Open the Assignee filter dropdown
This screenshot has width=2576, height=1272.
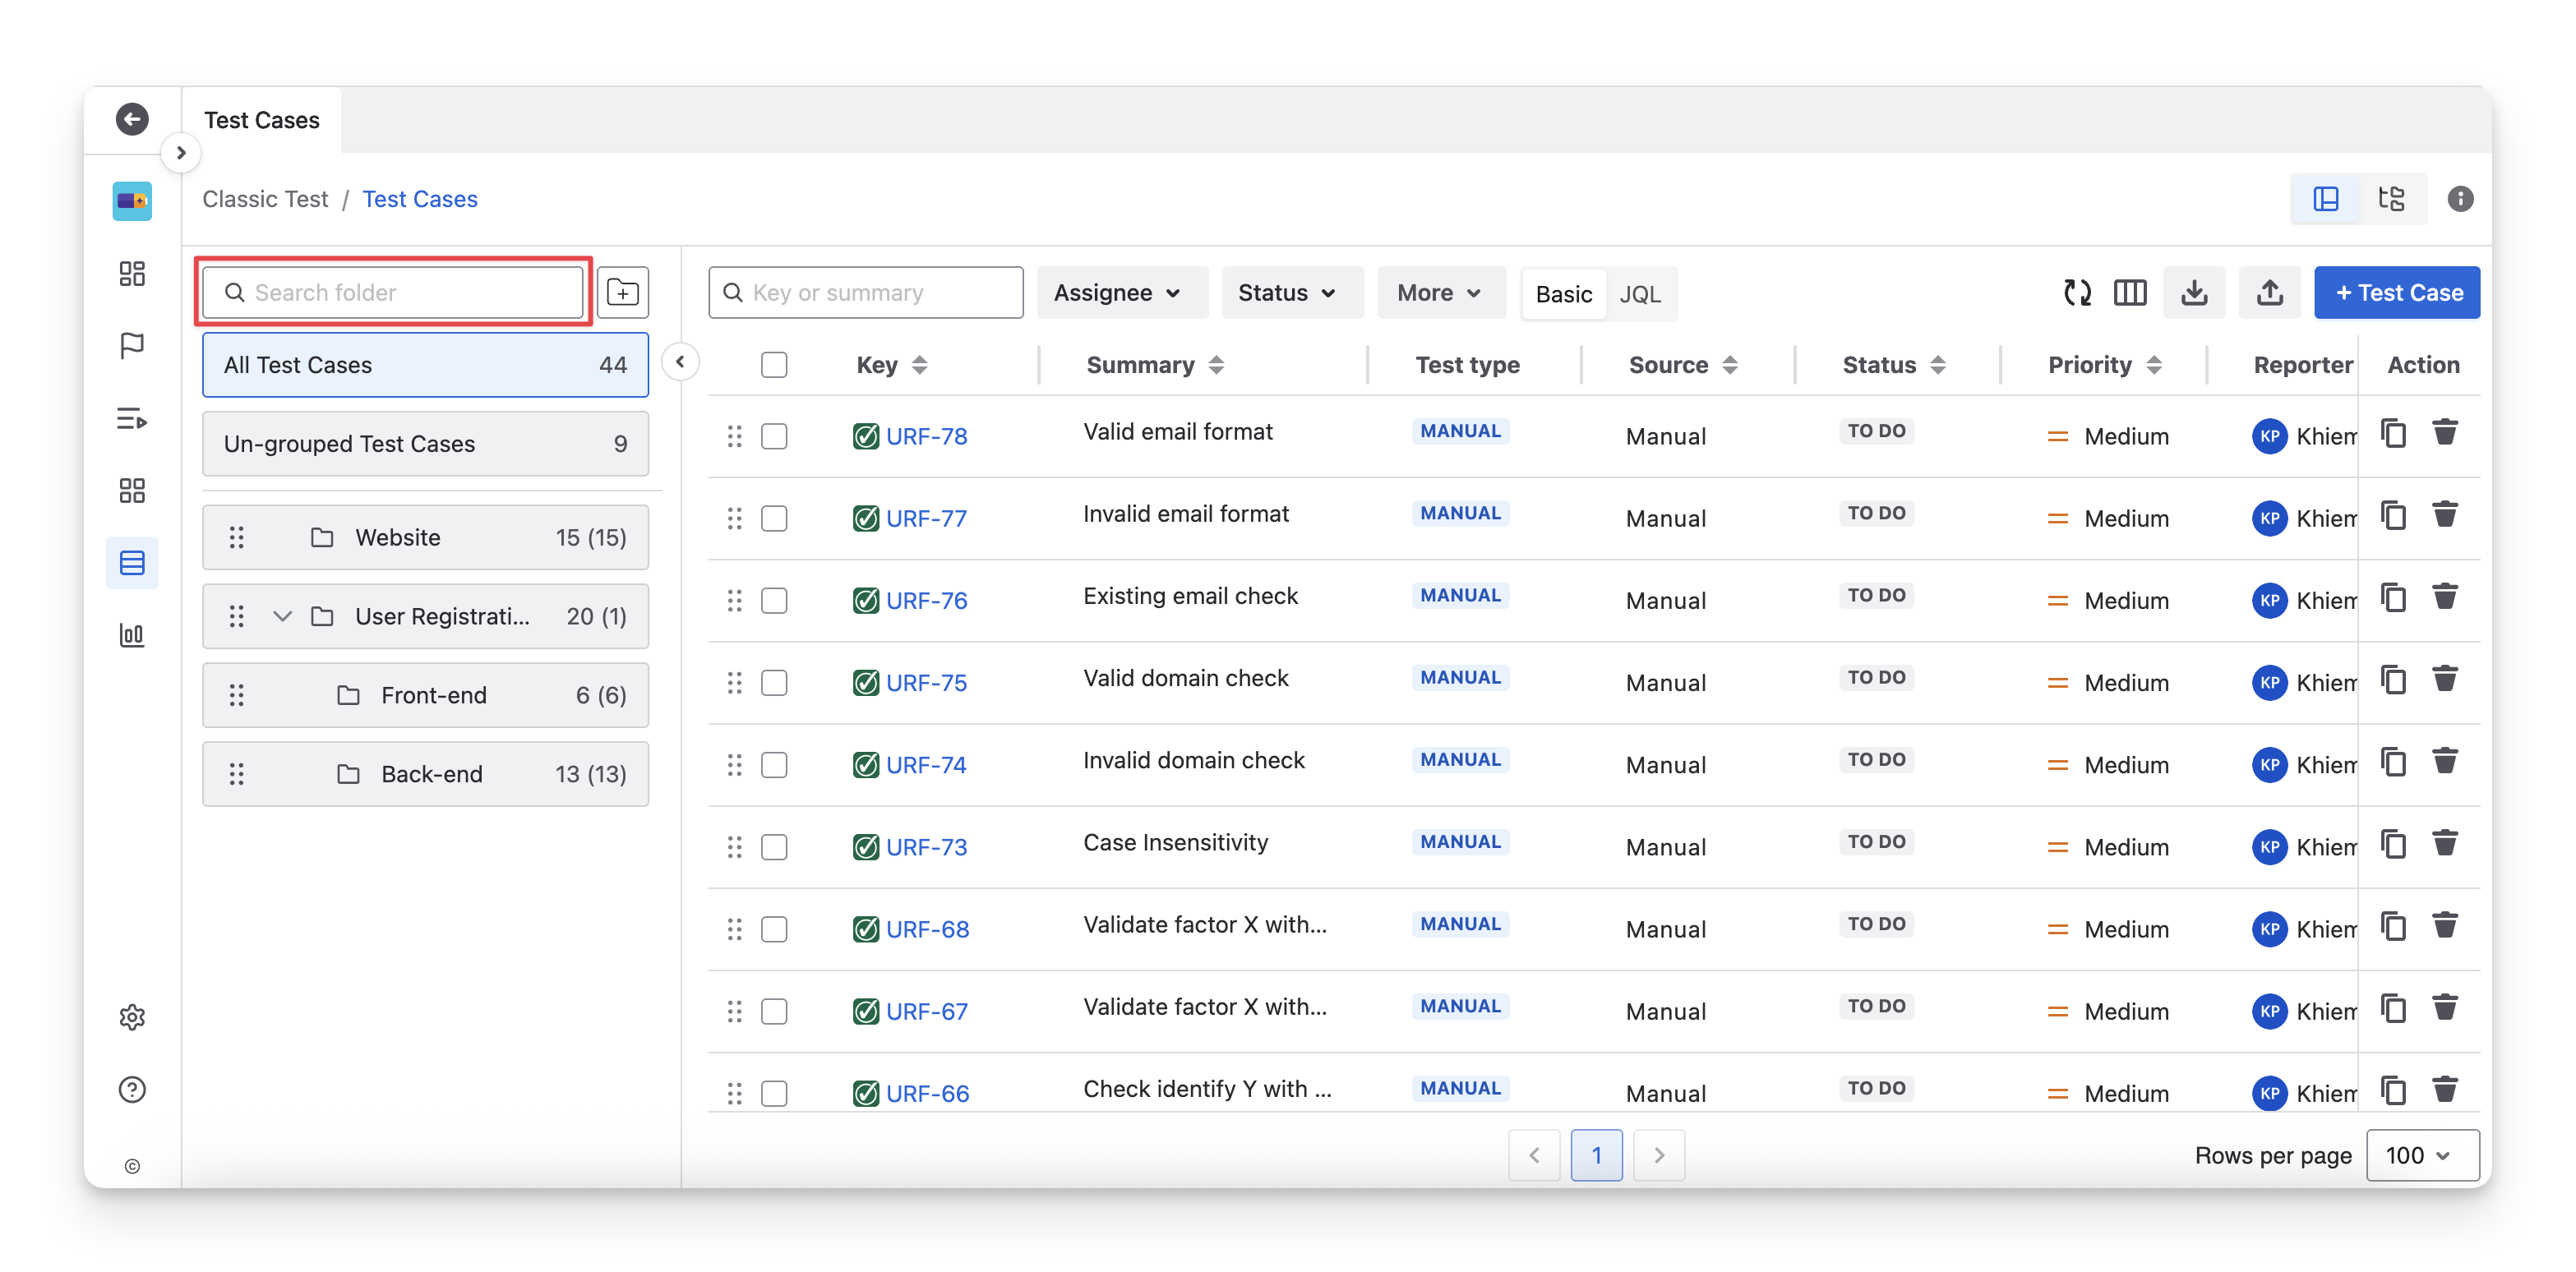(x=1118, y=292)
